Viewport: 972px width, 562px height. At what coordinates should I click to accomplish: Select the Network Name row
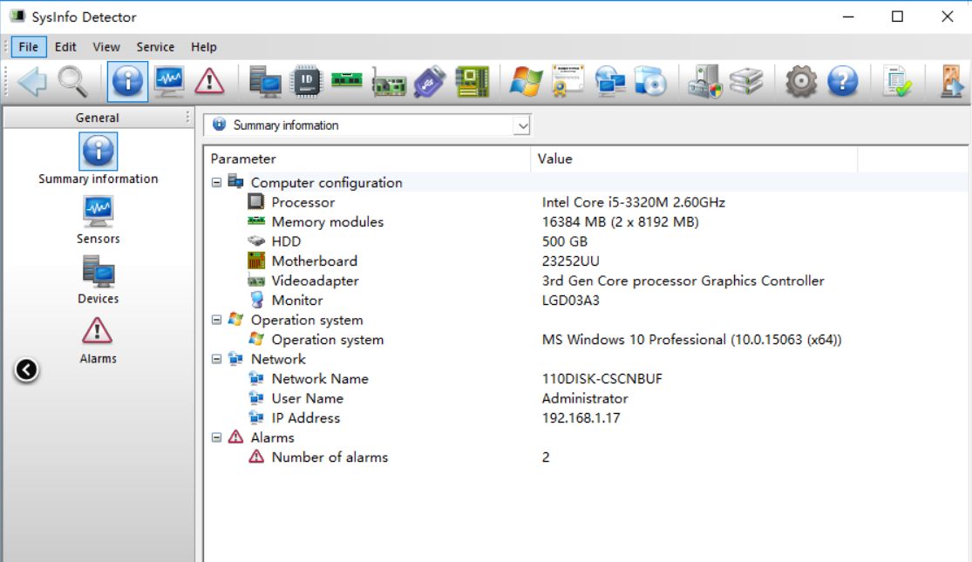tap(586, 379)
